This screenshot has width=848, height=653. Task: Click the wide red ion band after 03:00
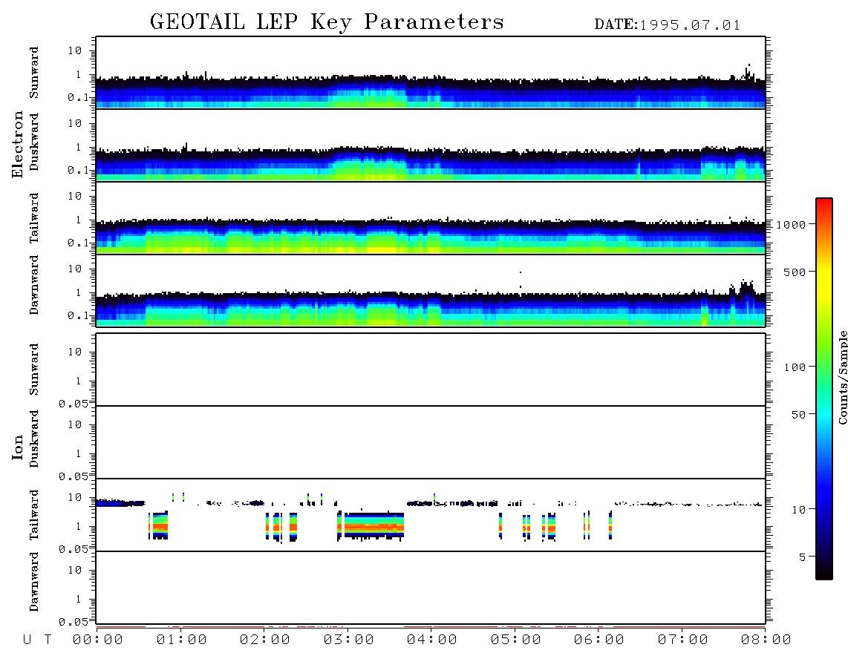point(374,525)
